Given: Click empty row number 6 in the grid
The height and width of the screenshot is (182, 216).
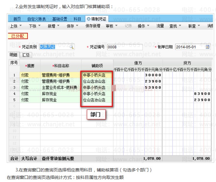Looking at the screenshot, I should [14, 106].
